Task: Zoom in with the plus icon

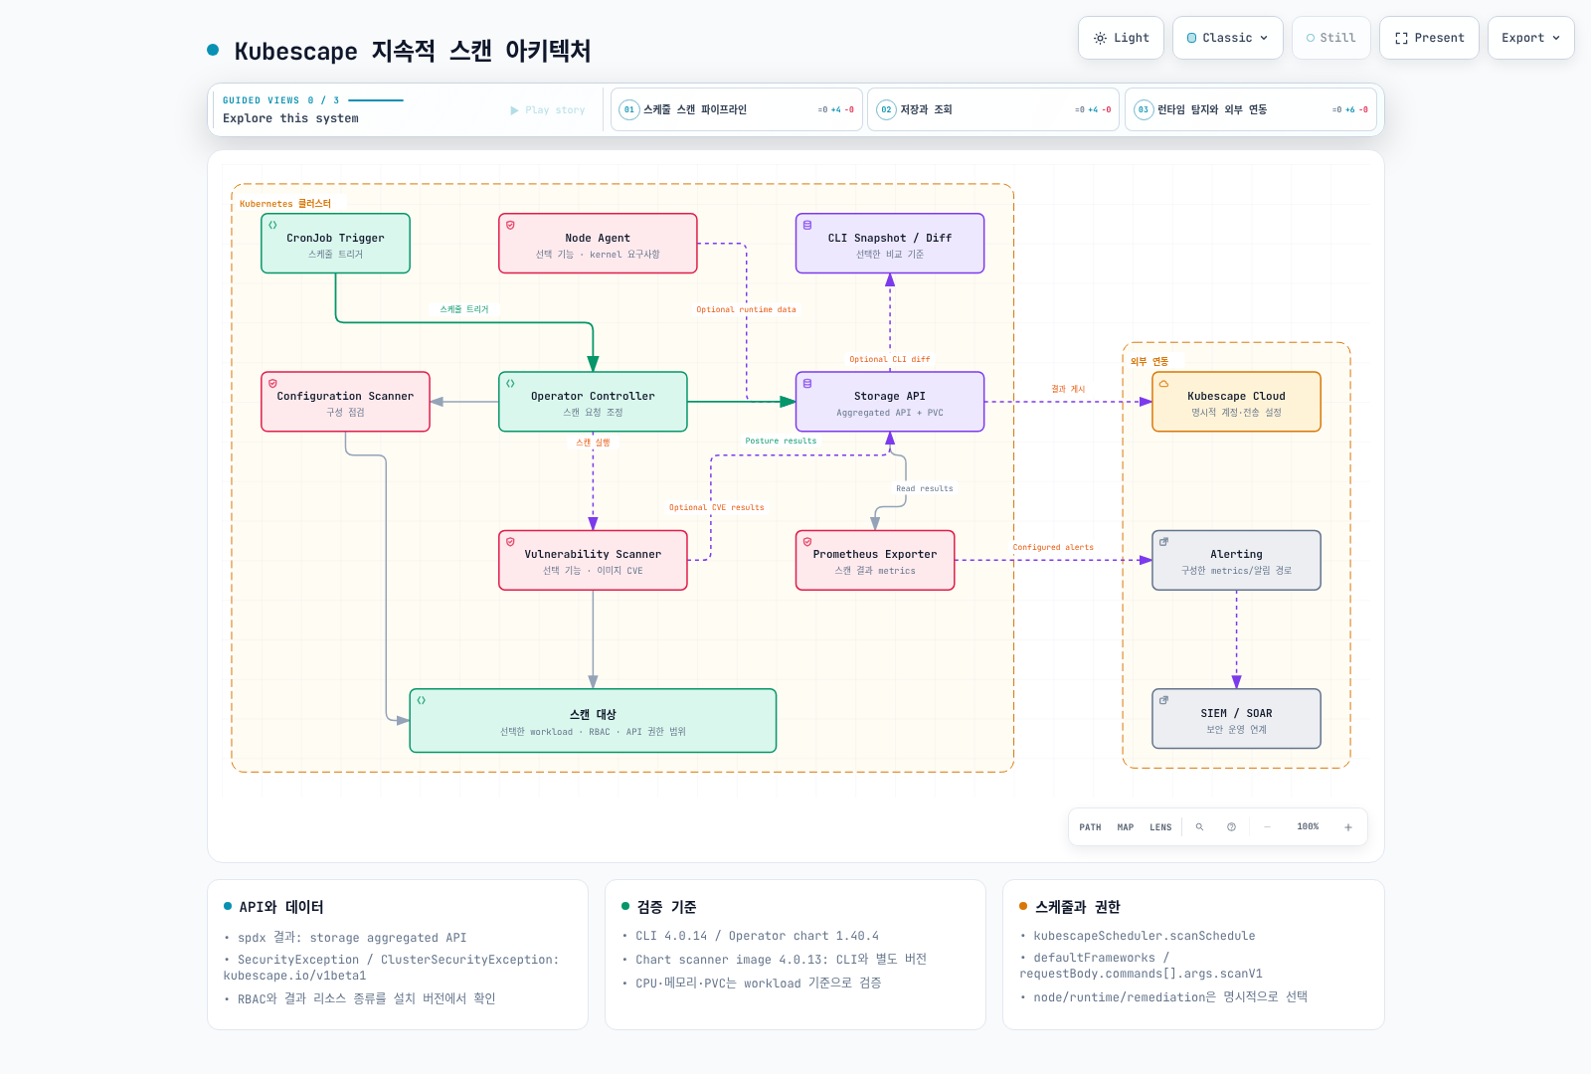Action: [x=1348, y=827]
